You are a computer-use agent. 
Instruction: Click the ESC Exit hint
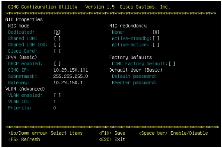(112, 139)
